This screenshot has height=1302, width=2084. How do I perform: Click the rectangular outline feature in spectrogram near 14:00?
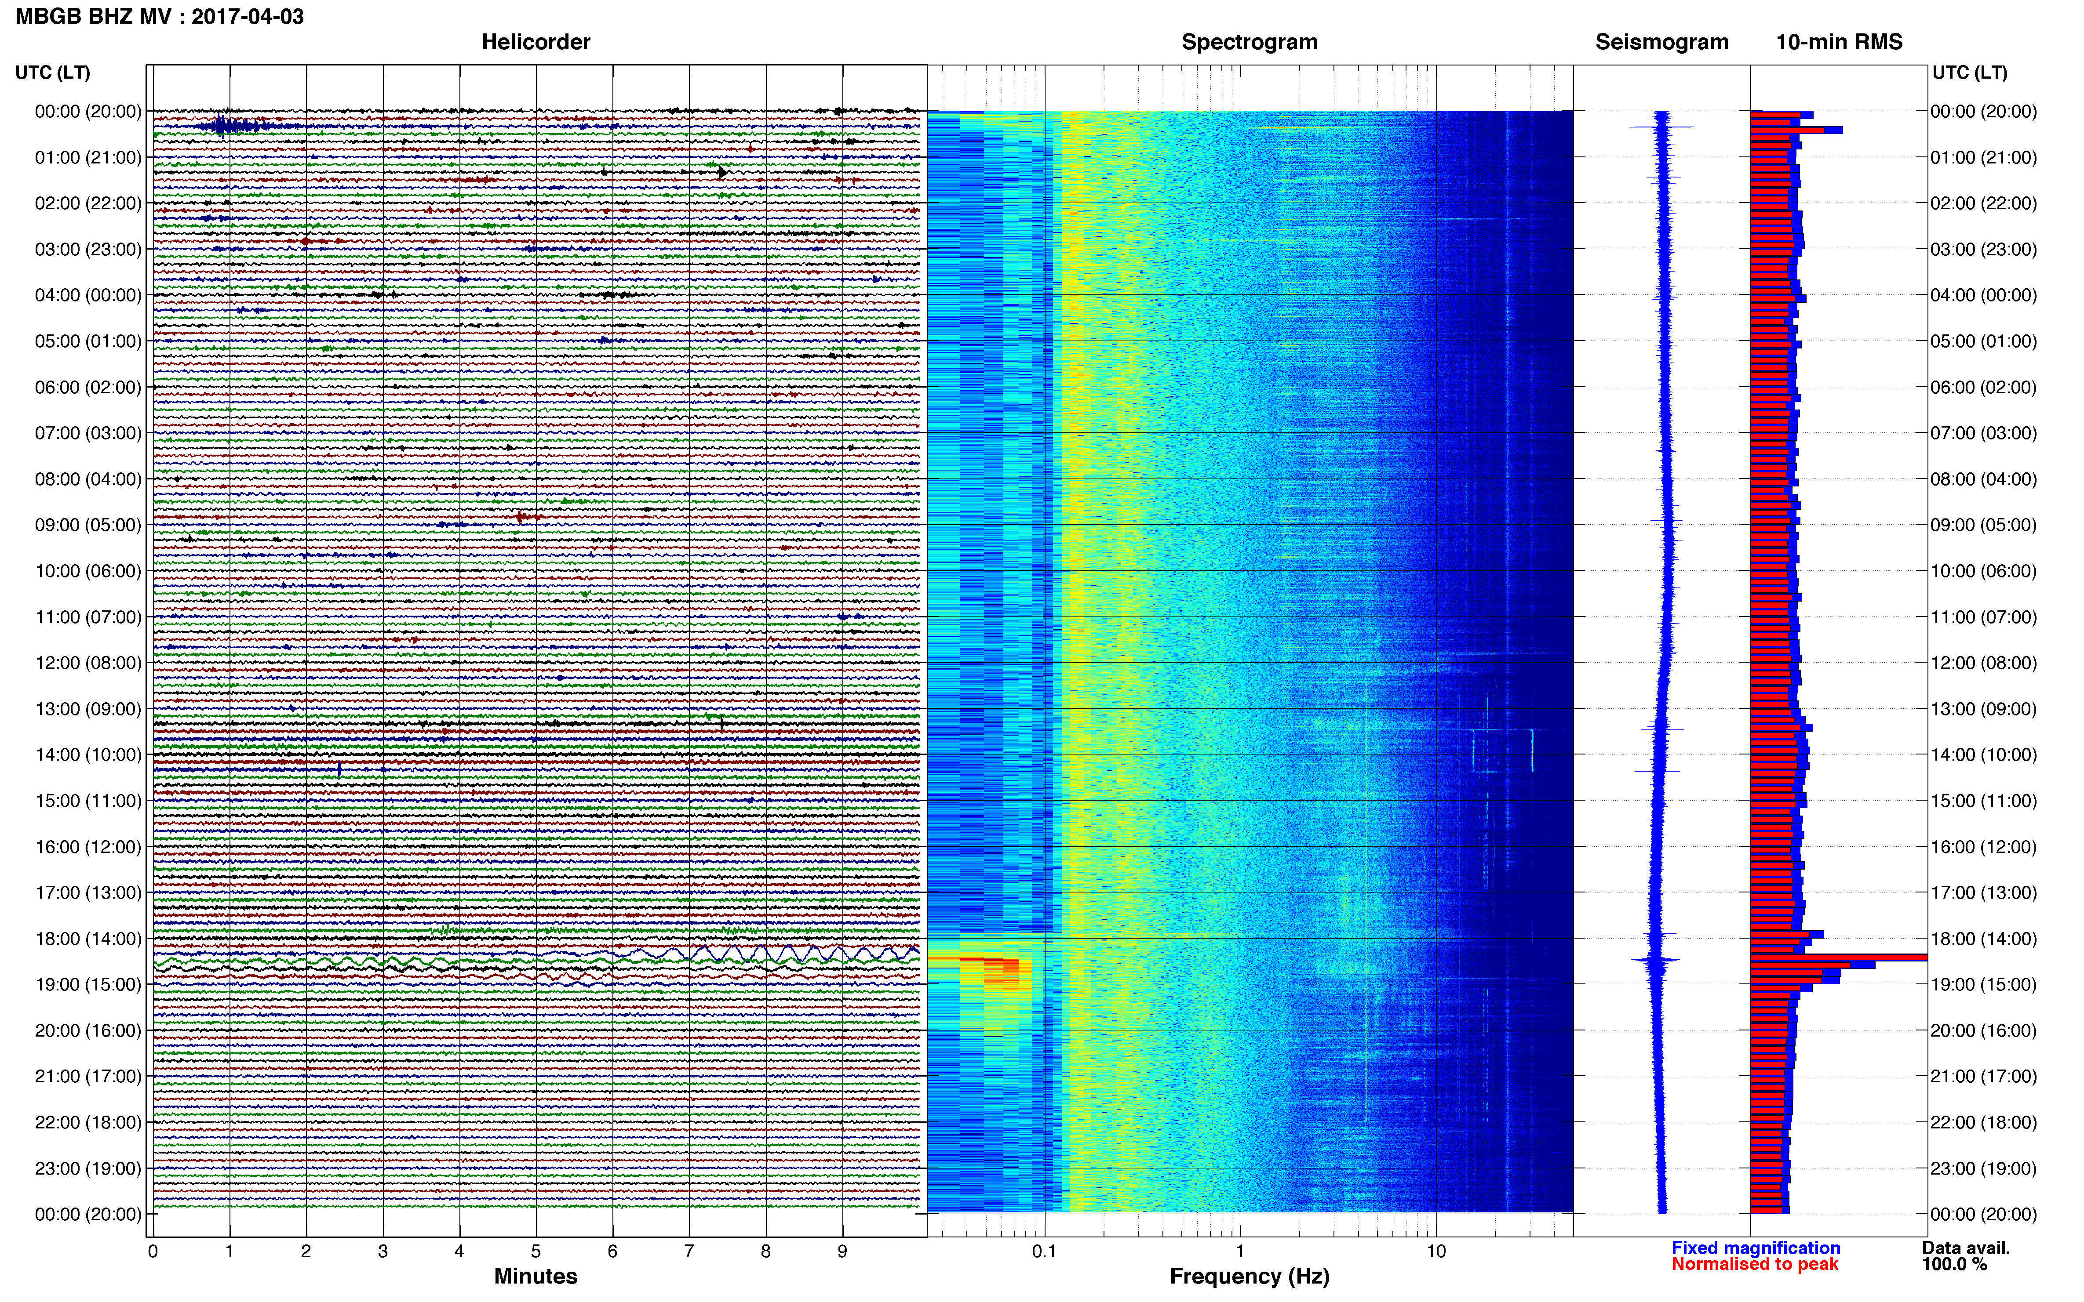(x=1503, y=750)
